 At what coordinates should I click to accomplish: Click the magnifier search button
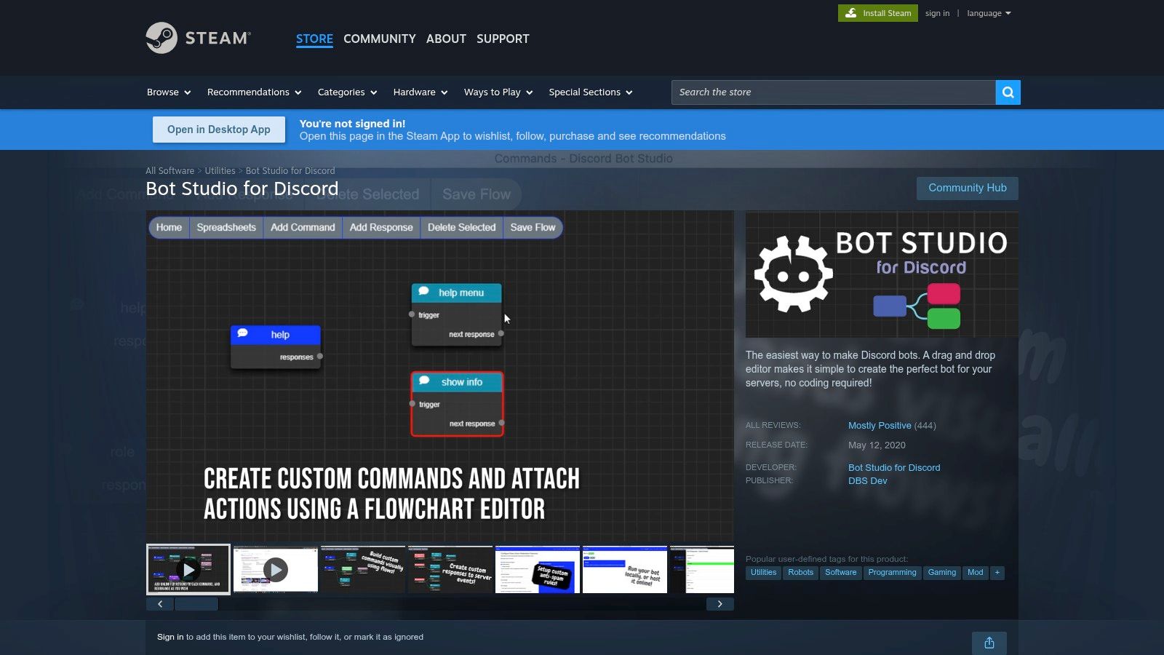coord(1008,92)
